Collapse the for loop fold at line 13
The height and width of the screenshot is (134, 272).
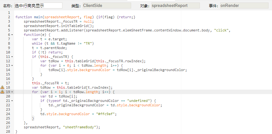[x=12, y=65]
